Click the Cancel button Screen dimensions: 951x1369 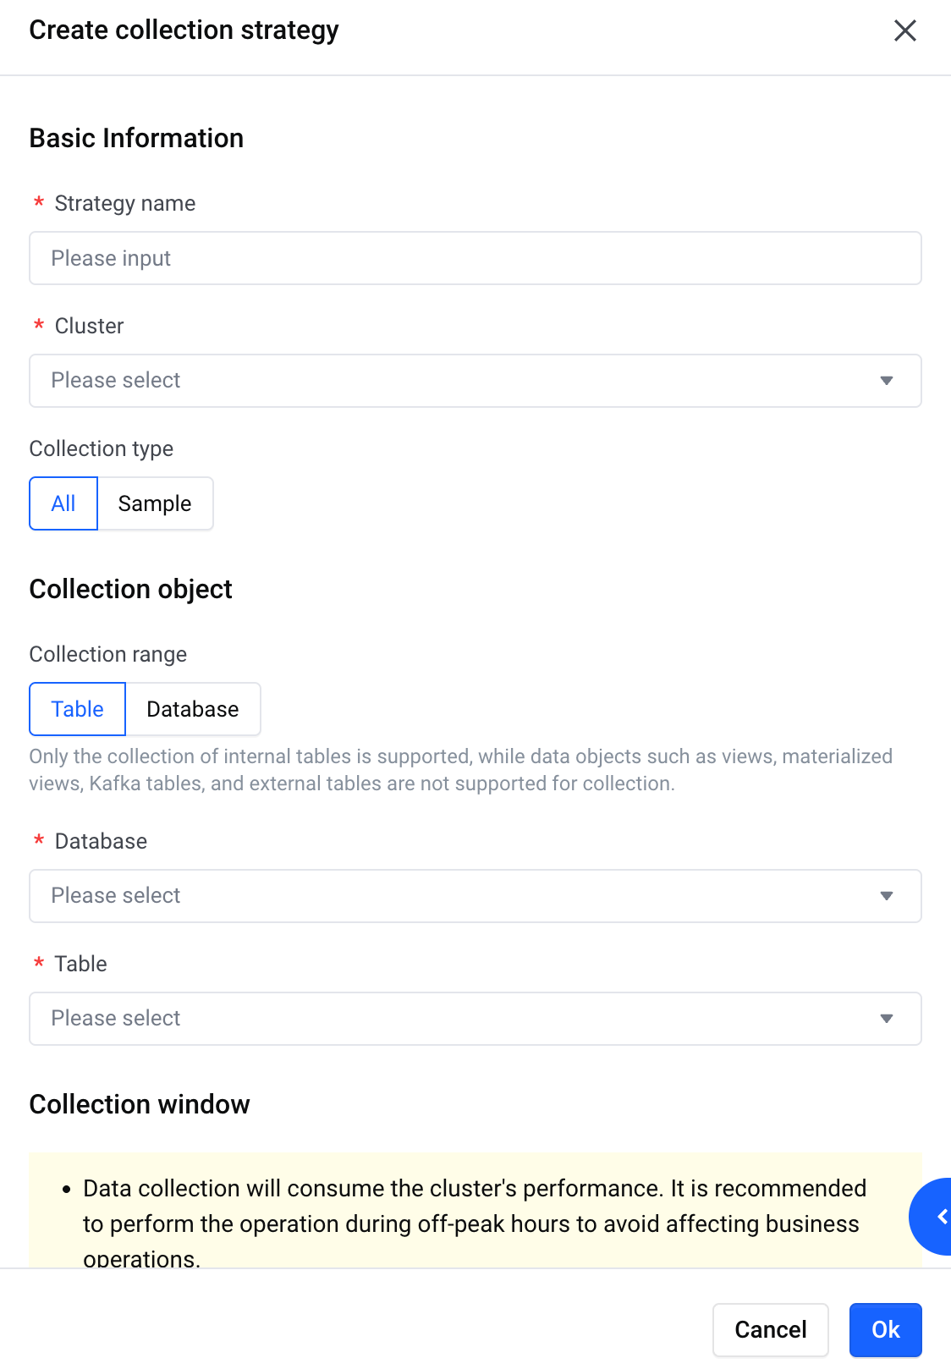tap(770, 1330)
